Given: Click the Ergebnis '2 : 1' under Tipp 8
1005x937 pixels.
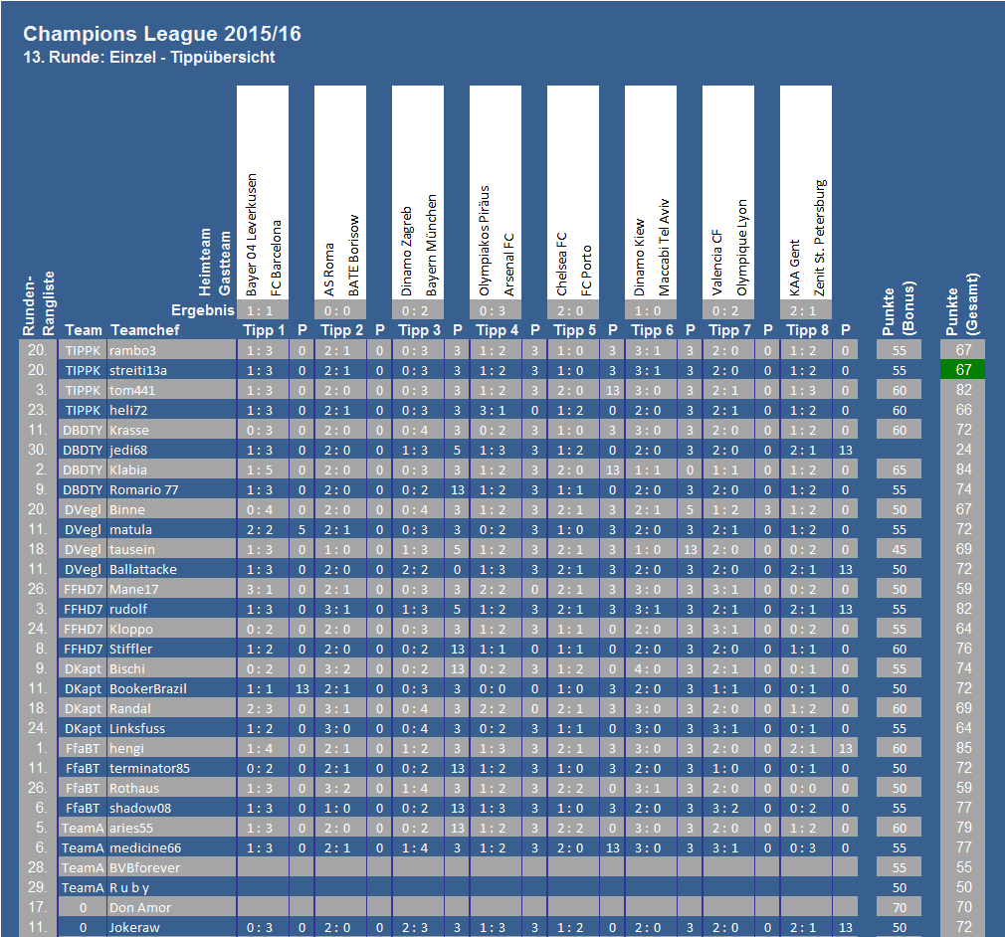Looking at the screenshot, I should tap(806, 310).
